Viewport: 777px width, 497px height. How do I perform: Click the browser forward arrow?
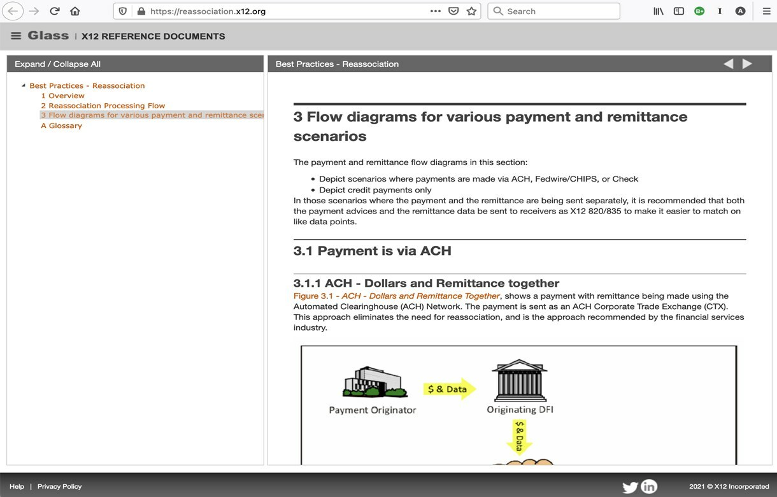click(34, 11)
